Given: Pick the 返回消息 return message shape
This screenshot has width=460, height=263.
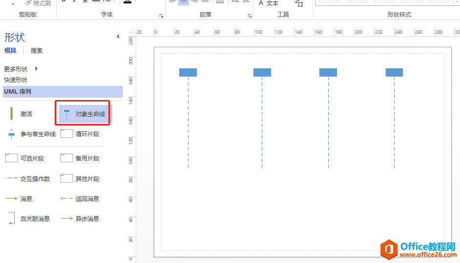Looking at the screenshot, I should pos(80,199).
